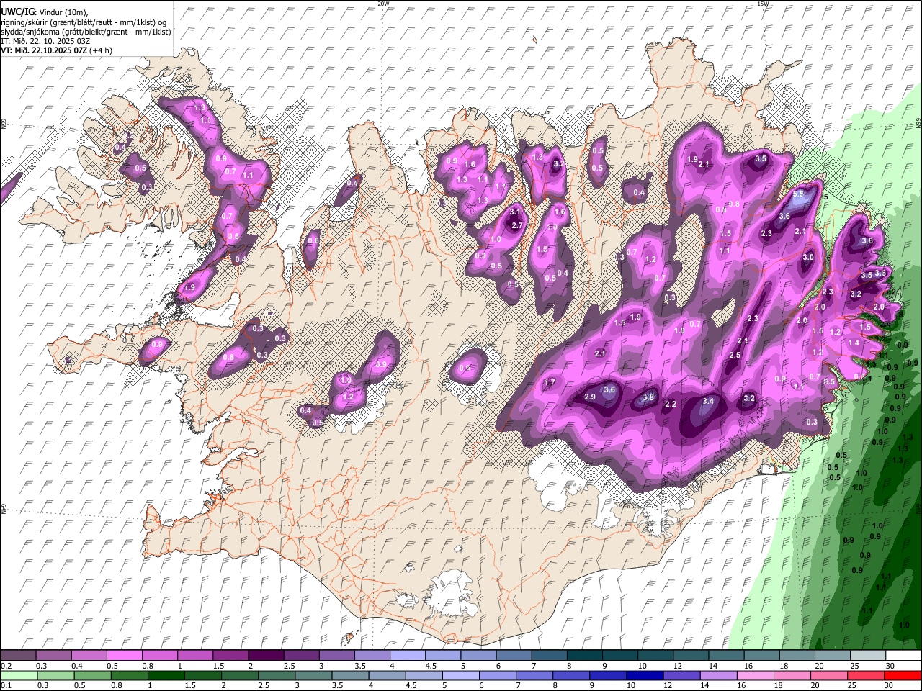Click the 3.0 snowfall value

(x=808, y=257)
